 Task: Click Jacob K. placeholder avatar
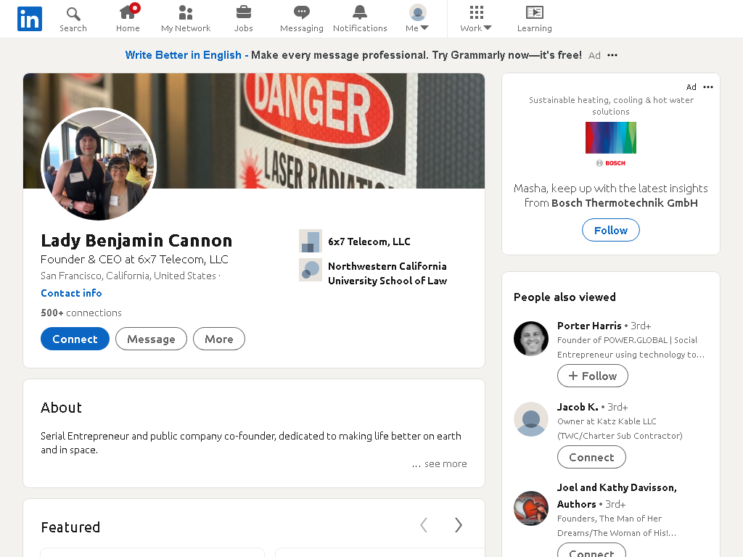point(531,419)
